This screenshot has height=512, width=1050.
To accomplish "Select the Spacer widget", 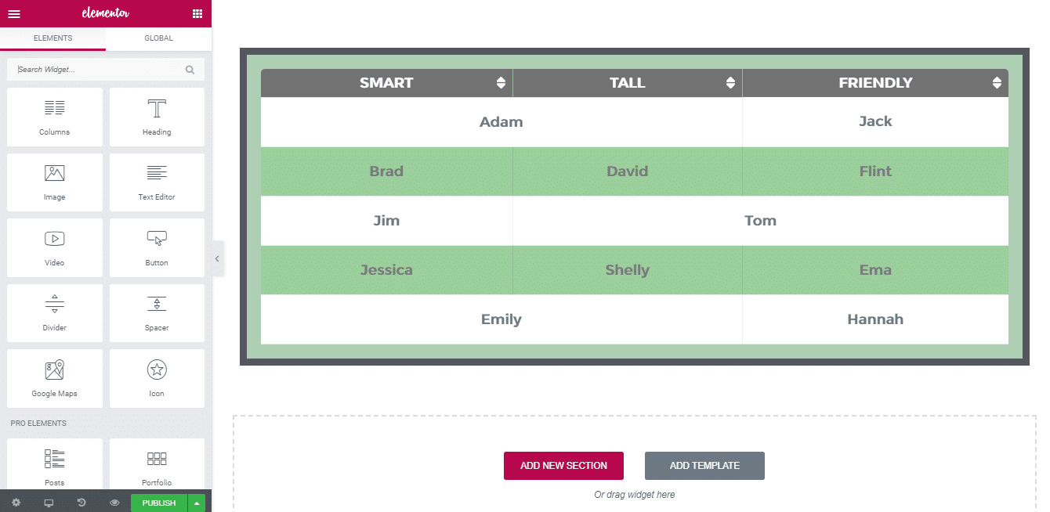I will coord(157,312).
